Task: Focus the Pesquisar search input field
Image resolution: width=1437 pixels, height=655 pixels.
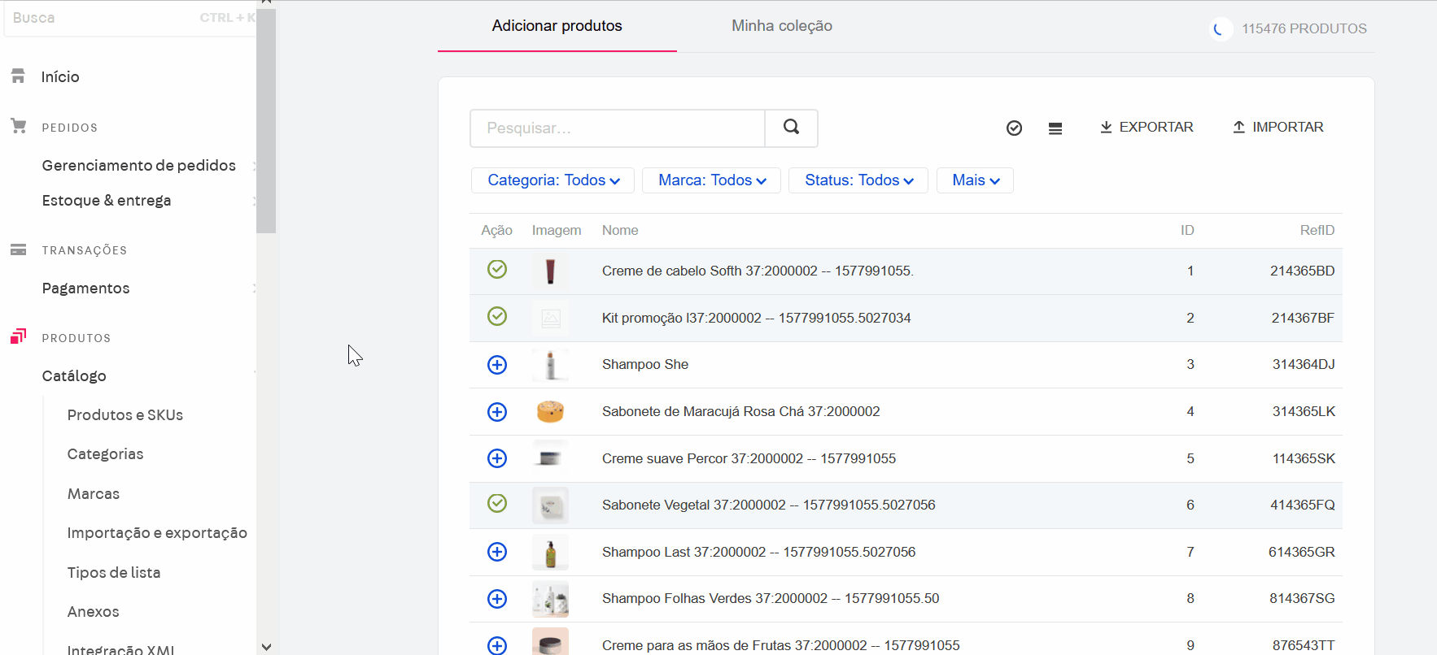Action: tap(617, 128)
